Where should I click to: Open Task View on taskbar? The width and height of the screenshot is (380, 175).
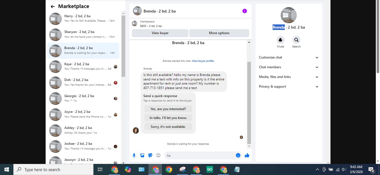[x=100, y=169]
